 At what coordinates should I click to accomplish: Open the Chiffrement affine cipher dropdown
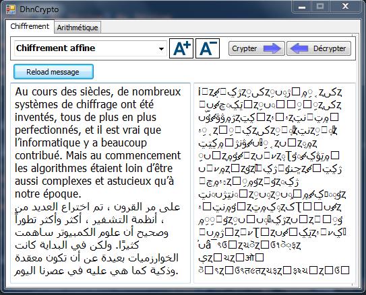(90, 48)
